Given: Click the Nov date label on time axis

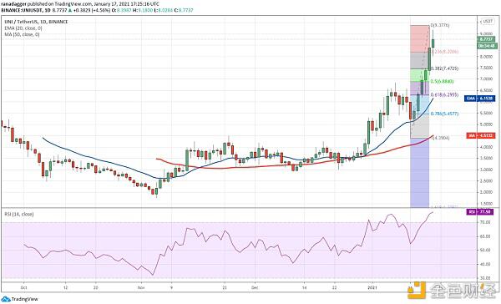Looking at the screenshot, I should coord(141,287).
